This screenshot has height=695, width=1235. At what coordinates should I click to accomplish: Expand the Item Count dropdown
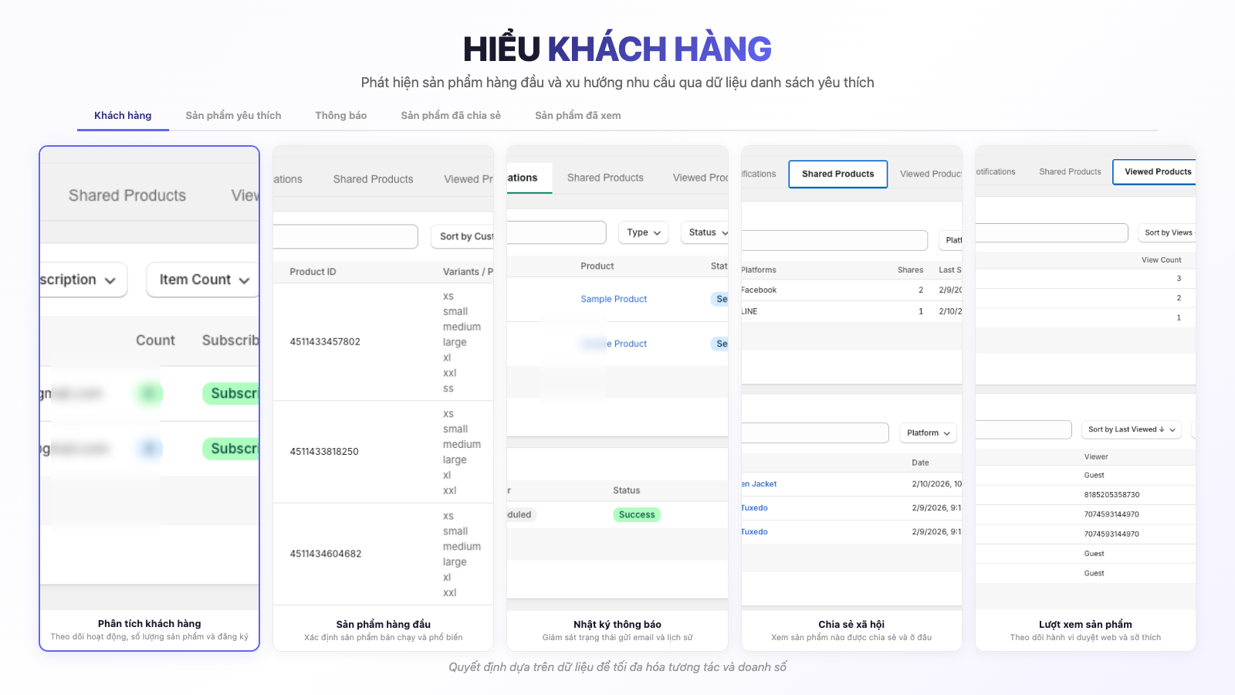pyautogui.click(x=203, y=280)
